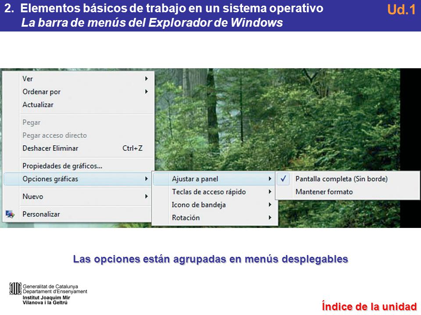Toggle the checkmark beside Pantalla completa

[x=283, y=178]
